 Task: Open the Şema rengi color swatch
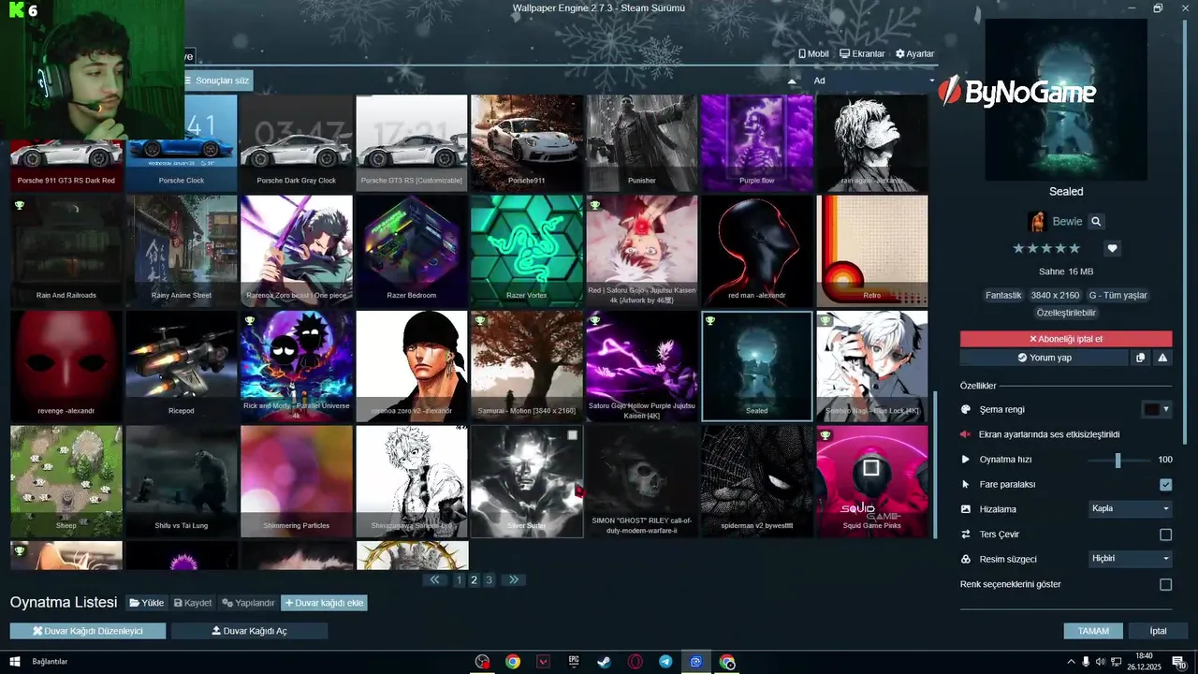click(1150, 410)
